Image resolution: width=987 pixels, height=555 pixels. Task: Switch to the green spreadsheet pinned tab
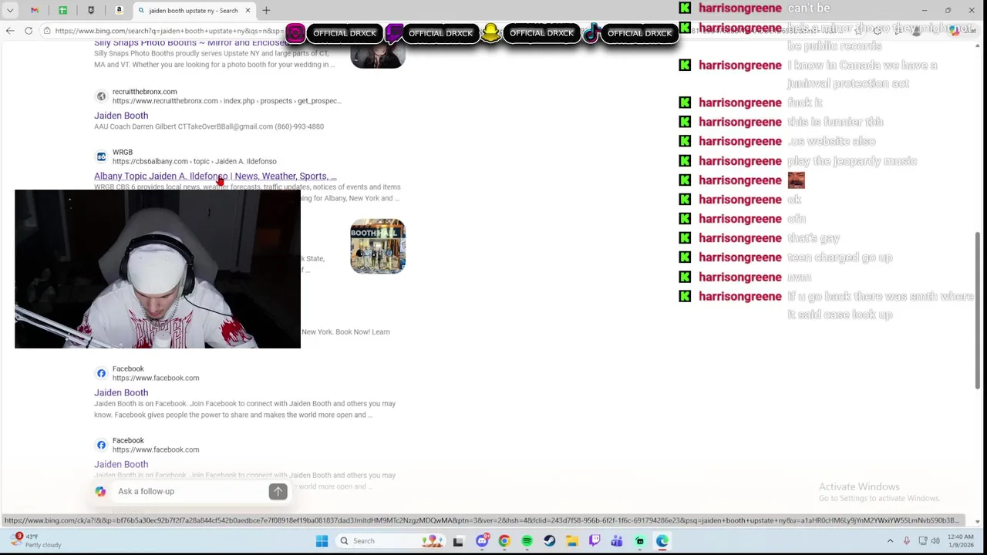(x=63, y=10)
